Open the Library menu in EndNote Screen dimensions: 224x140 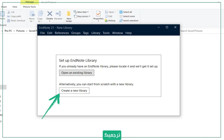coord(96,33)
